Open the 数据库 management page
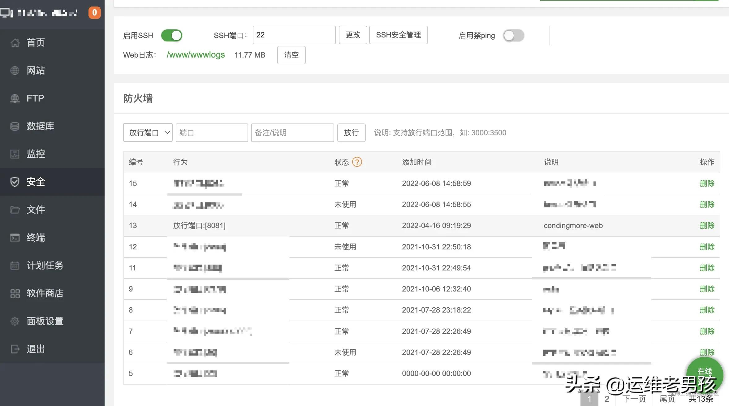Viewport: 729px width, 406px height. [40, 126]
